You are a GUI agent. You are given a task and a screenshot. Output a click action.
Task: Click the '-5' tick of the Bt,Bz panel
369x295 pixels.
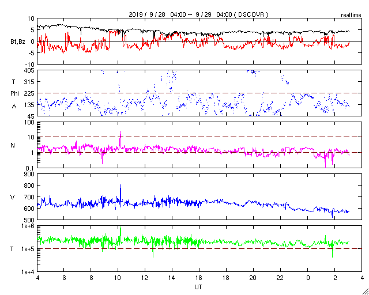[x=32, y=53]
